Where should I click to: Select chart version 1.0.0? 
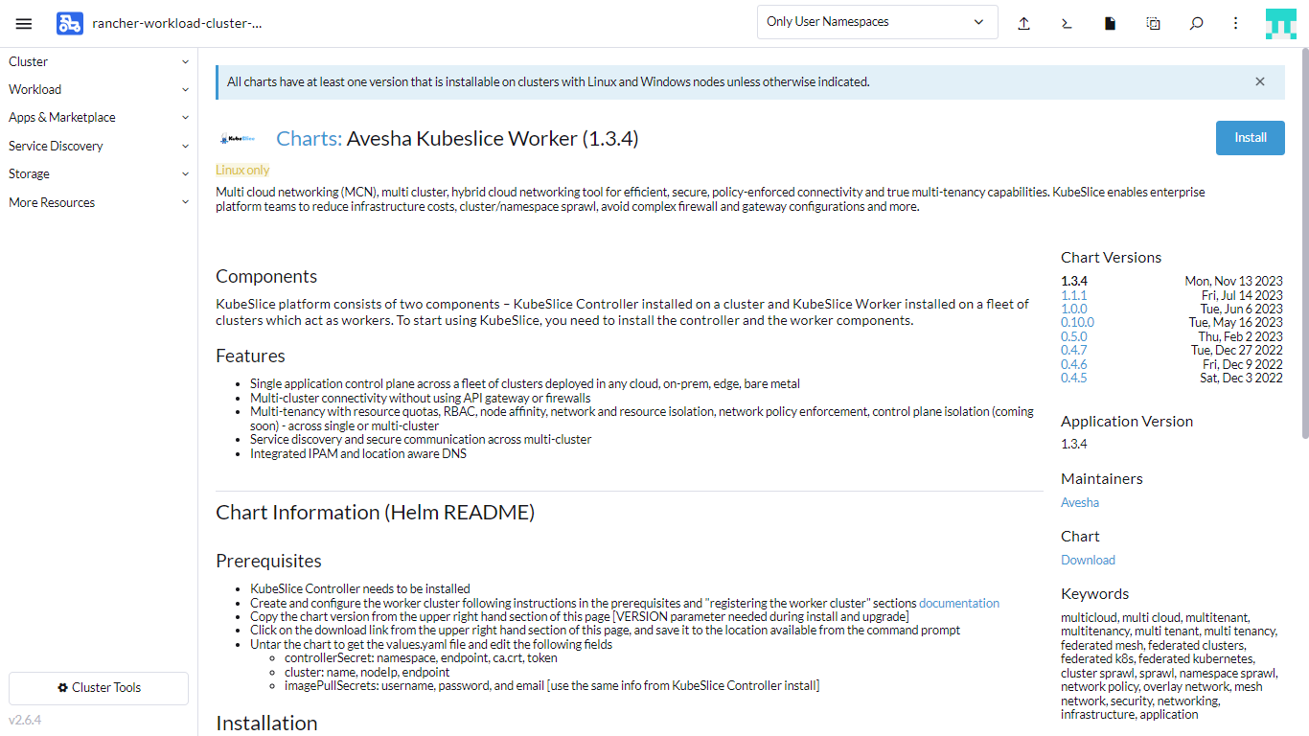(1074, 310)
